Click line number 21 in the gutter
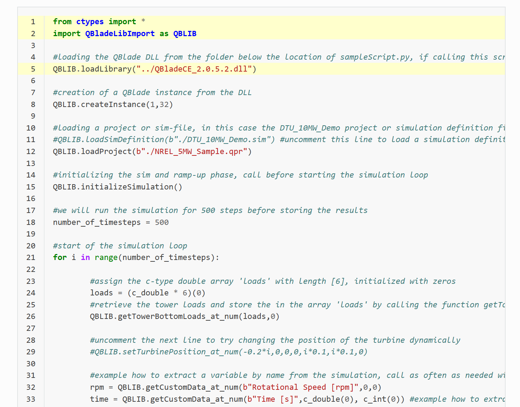Image resolution: width=520 pixels, height=407 pixels. (x=31, y=258)
